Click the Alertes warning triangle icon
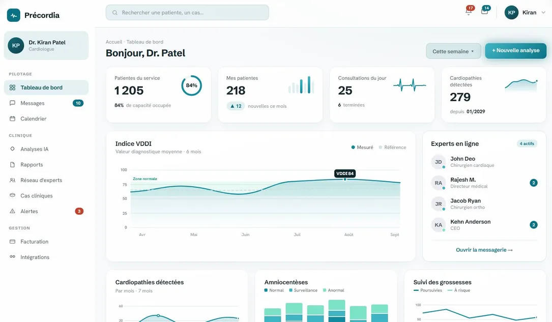Image resolution: width=552 pixels, height=322 pixels. click(x=12, y=211)
